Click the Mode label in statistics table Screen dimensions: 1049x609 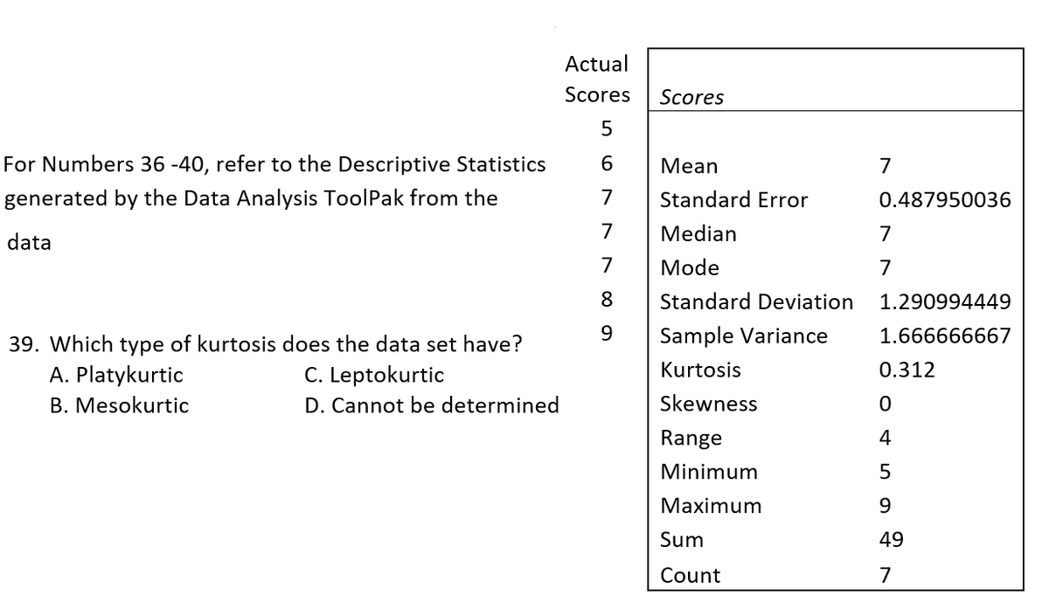(x=690, y=268)
